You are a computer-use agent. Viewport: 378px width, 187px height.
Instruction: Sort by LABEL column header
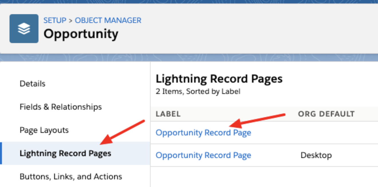pos(168,114)
